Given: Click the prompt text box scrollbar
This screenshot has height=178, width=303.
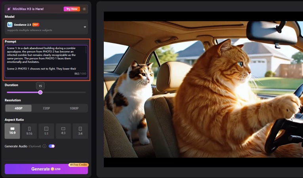Looking at the screenshot, I should click(x=86, y=50).
